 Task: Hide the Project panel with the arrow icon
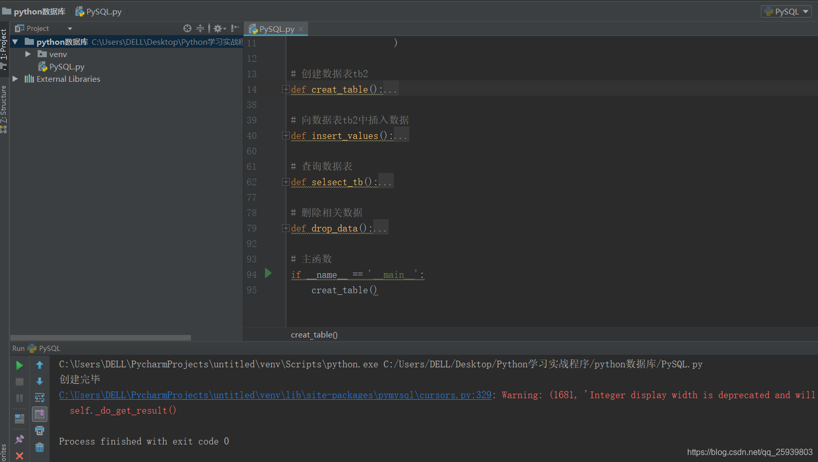pos(235,28)
